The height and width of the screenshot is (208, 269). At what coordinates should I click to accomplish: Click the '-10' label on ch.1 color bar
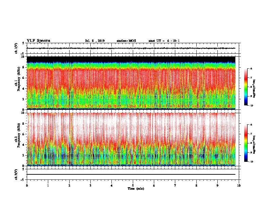[251, 106]
